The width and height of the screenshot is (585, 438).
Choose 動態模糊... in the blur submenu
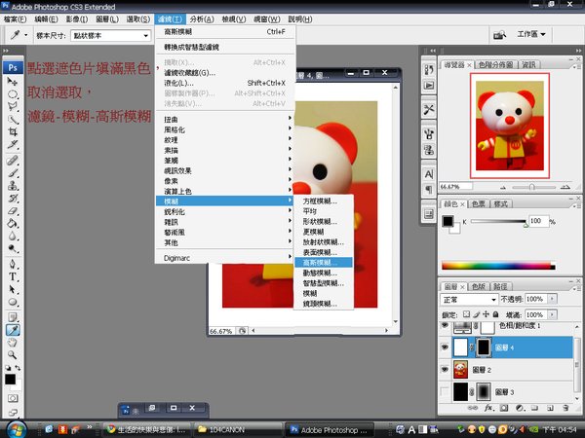[323, 273]
